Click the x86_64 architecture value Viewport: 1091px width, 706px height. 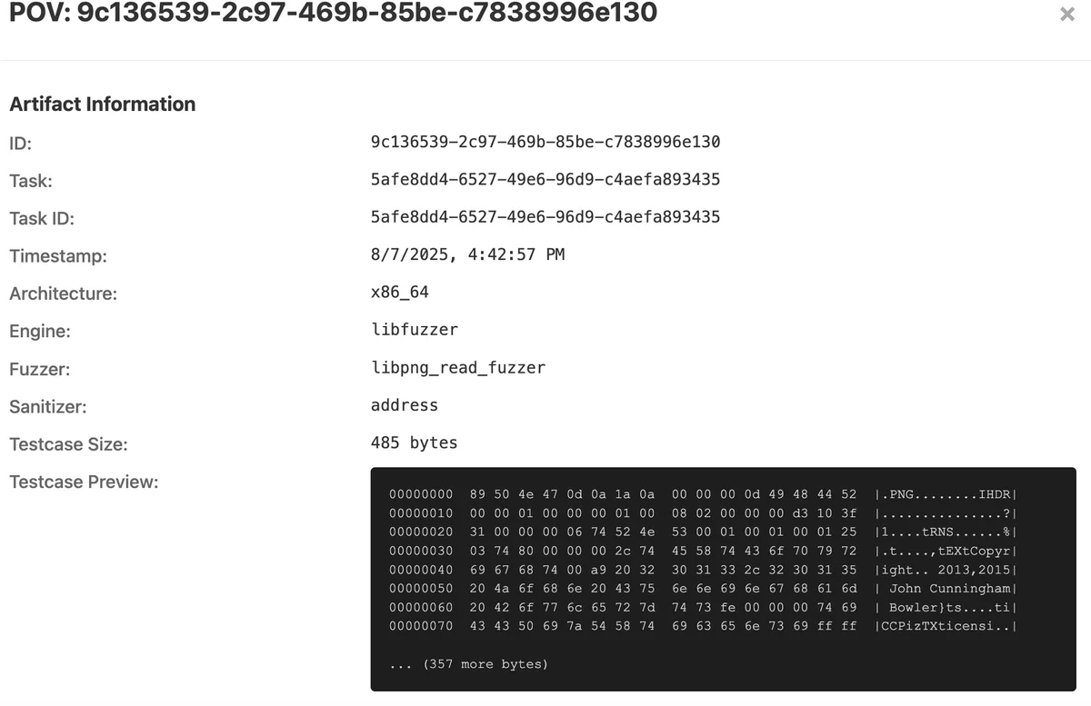(x=402, y=293)
